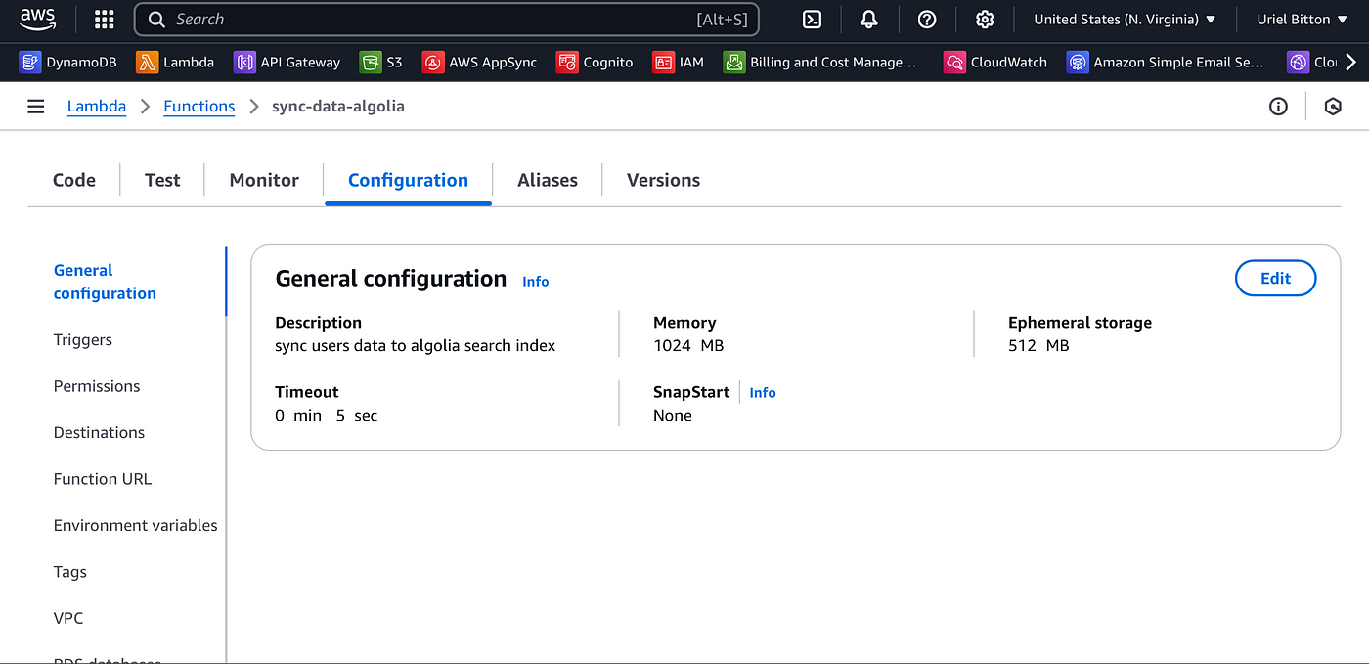Switch to the Code tab
This screenshot has width=1369, height=664.
coord(73,180)
